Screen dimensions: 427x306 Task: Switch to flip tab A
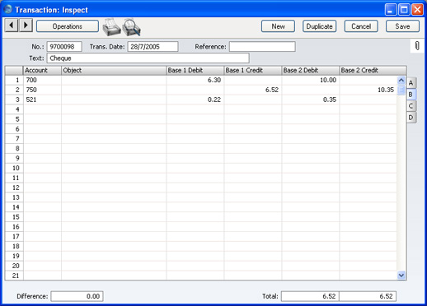click(x=411, y=83)
